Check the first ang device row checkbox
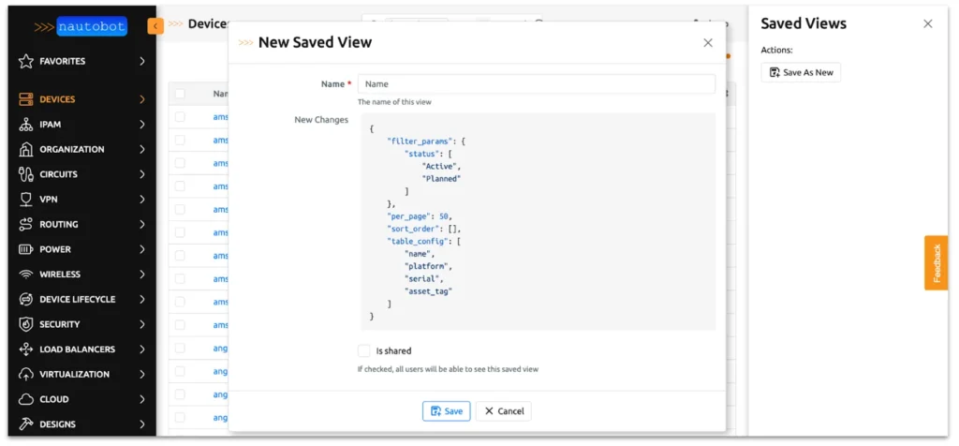959x446 pixels. coord(180,349)
